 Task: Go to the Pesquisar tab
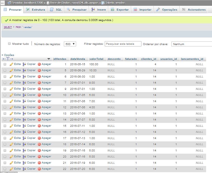pos(76,10)
